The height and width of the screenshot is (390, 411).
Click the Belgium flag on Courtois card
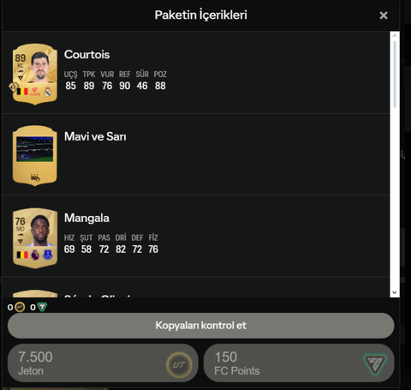pos(22,92)
